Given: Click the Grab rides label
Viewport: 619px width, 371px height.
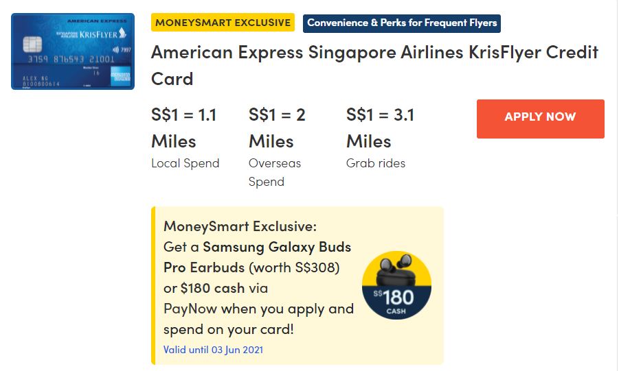Looking at the screenshot, I should [375, 163].
